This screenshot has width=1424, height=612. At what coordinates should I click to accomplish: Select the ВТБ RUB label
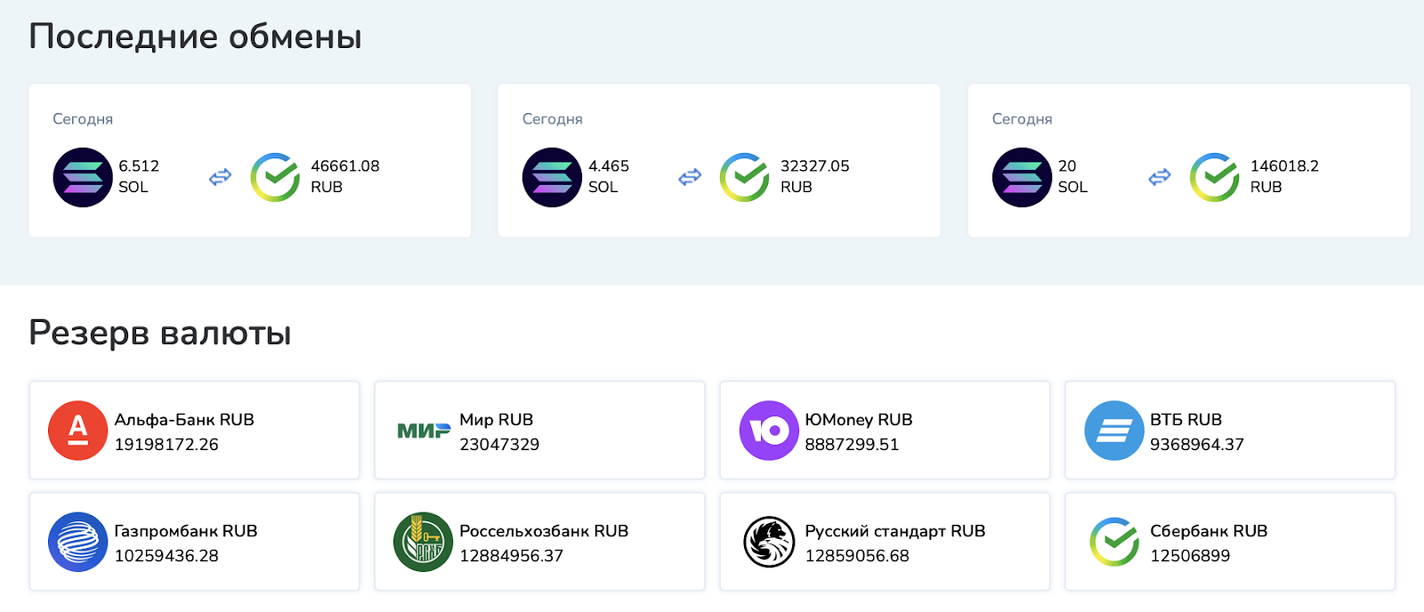click(1186, 420)
